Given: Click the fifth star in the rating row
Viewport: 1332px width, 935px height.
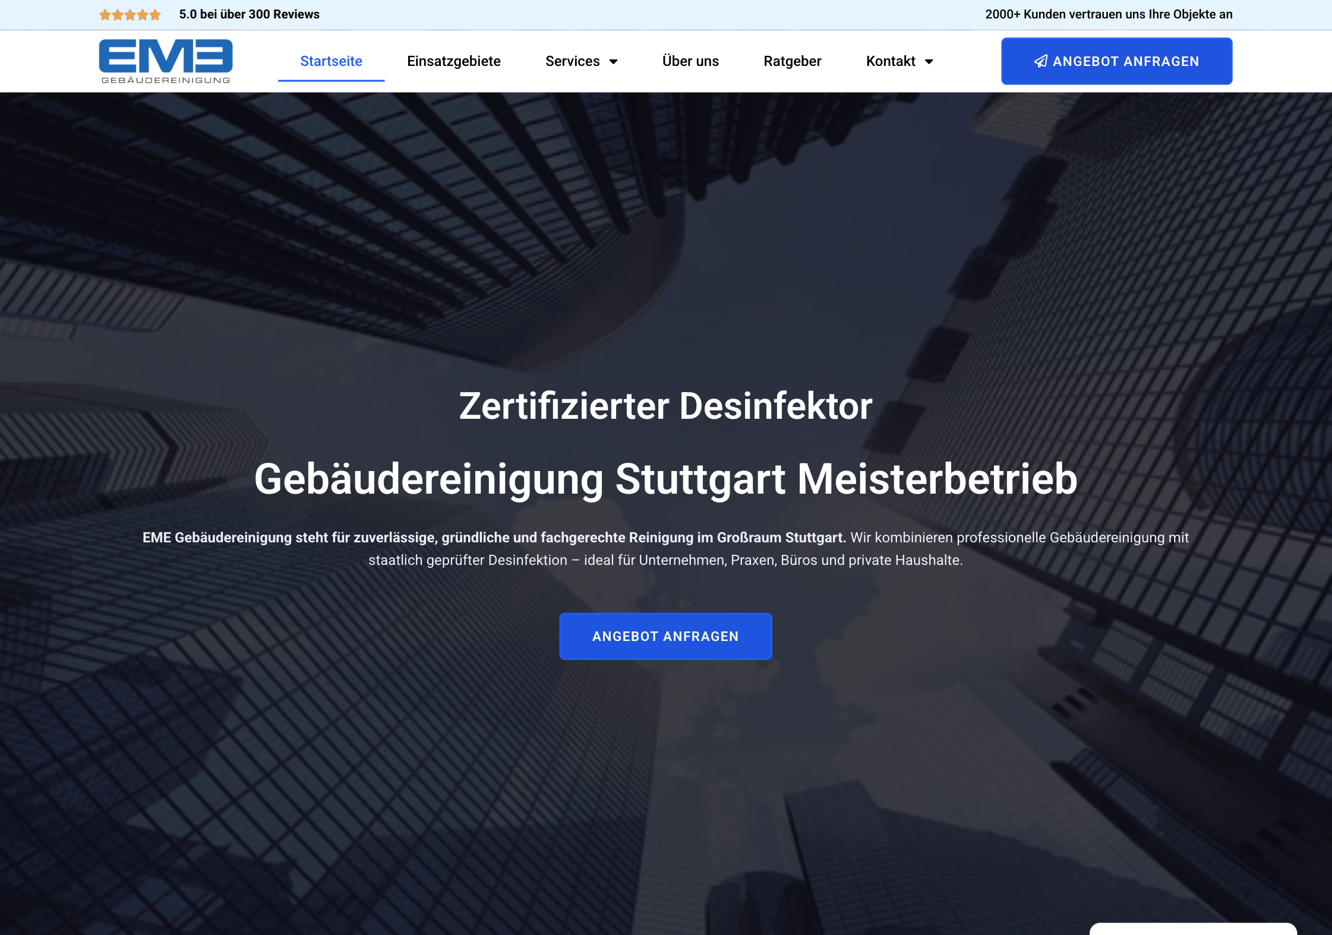Looking at the screenshot, I should (155, 14).
